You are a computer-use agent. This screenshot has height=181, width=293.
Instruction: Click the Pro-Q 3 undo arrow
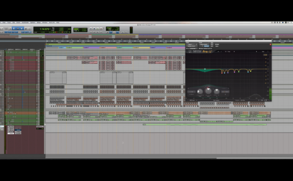coord(218,52)
